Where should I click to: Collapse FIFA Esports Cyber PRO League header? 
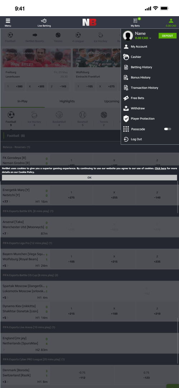89,359
